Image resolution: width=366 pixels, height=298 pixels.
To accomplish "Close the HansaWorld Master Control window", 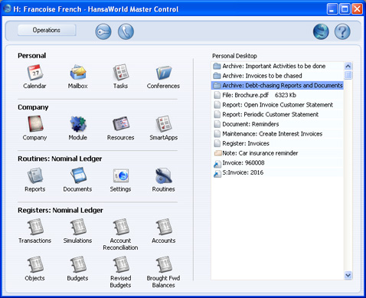I will tap(357, 9).
